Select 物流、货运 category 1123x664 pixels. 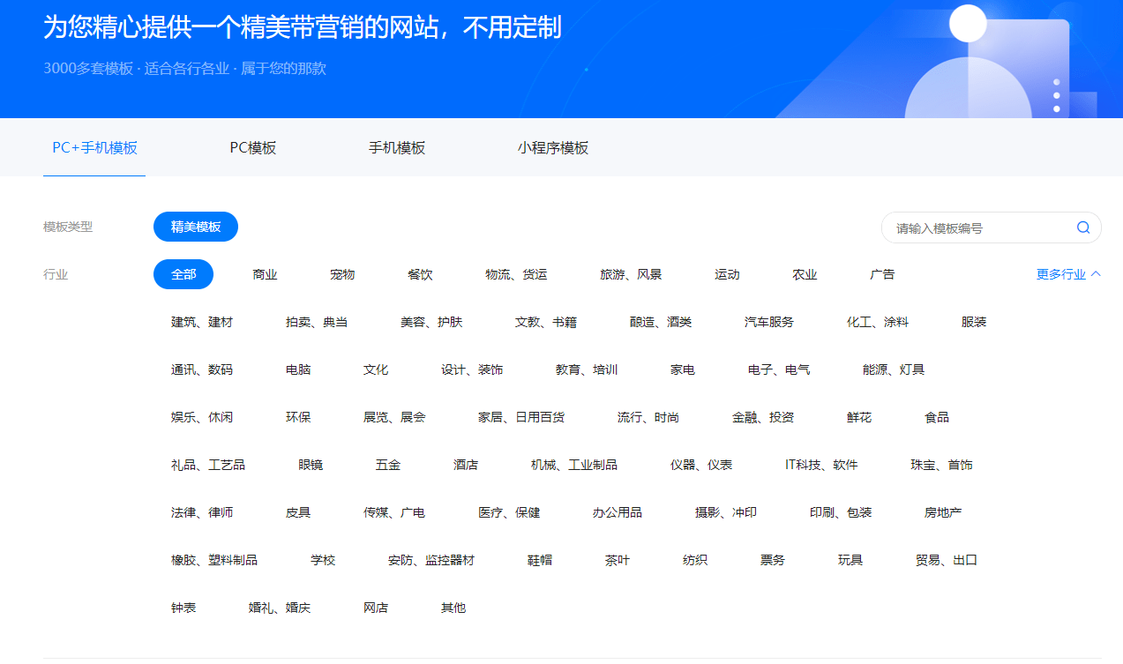point(516,274)
